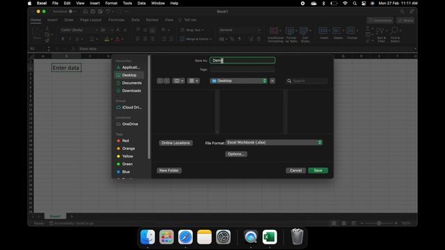Switch to the Page Layout ribbon tab
The image size is (445, 250).
click(90, 20)
